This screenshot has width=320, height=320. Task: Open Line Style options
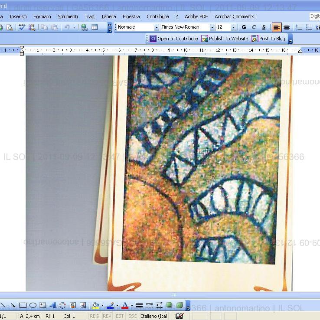(139, 305)
